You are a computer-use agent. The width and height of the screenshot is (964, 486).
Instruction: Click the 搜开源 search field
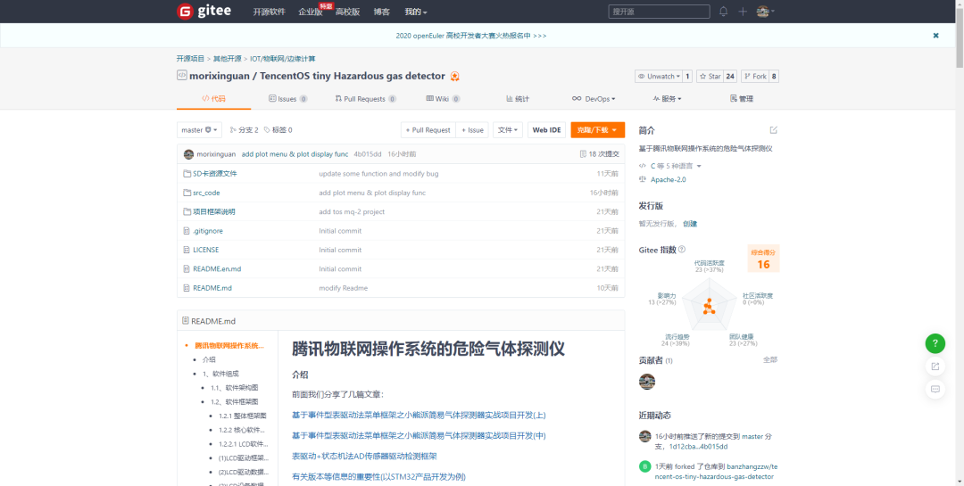[659, 12]
